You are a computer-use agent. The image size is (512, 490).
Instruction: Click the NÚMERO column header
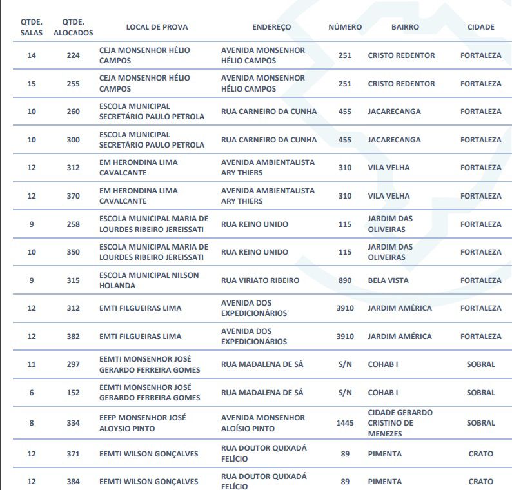344,27
